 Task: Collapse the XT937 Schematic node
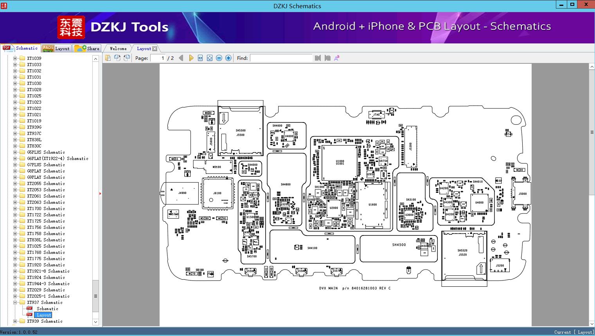pos(15,302)
